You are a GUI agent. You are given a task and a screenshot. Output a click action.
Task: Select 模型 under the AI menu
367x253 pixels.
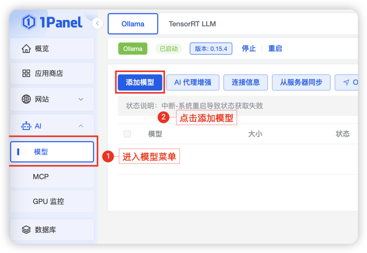coord(52,152)
